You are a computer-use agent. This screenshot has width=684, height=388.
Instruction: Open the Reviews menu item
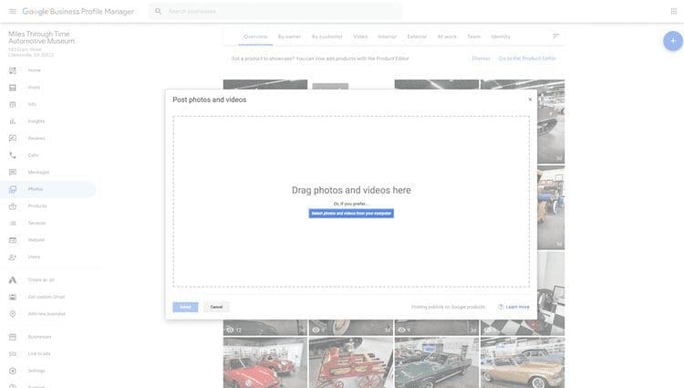tap(36, 139)
